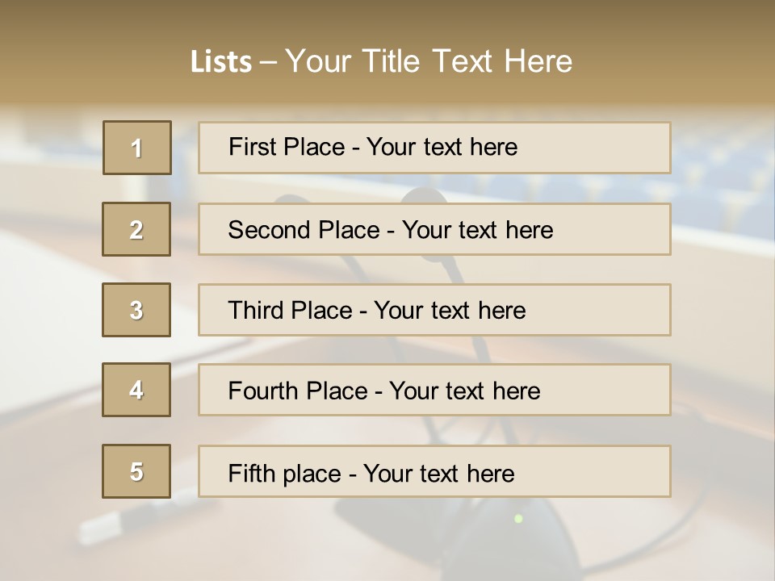
Task: Click the slide title text
Action: [x=381, y=61]
